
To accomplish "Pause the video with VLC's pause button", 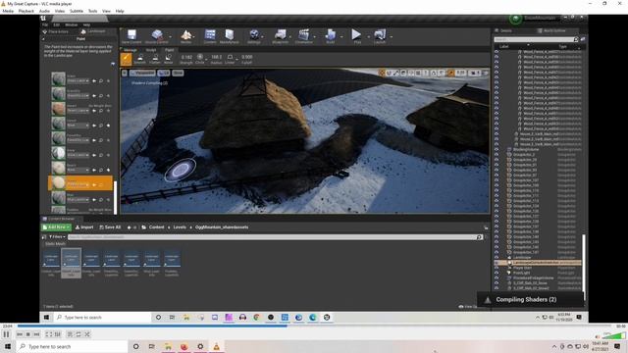I will (6, 334).
